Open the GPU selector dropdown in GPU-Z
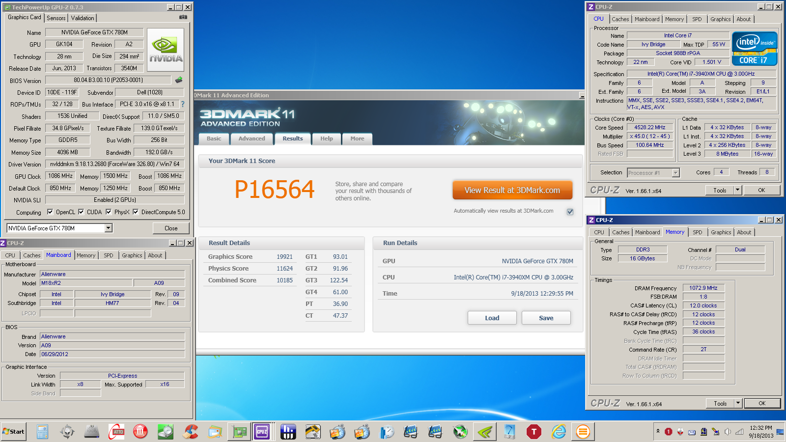Image resolution: width=786 pixels, height=442 pixels. [x=109, y=228]
